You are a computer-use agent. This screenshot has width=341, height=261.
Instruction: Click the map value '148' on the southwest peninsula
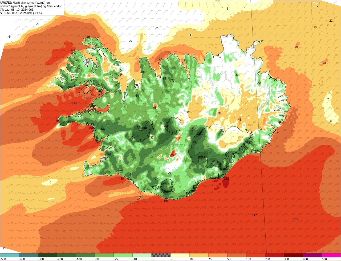pyautogui.click(x=108, y=155)
